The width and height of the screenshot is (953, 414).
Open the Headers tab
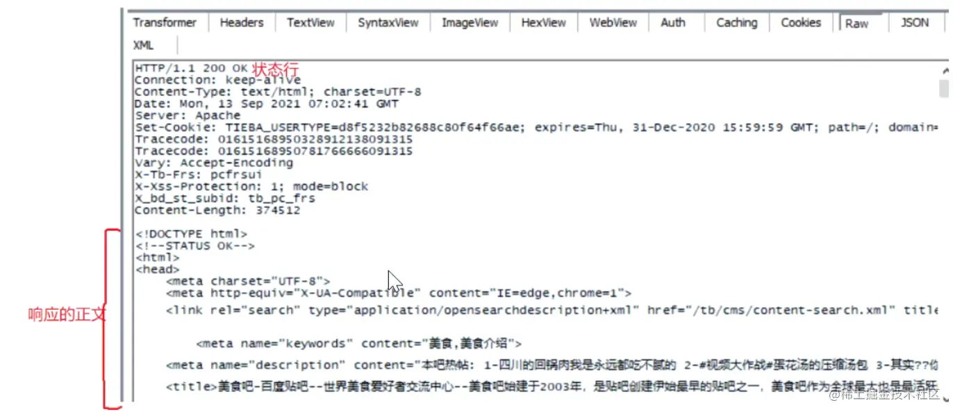coord(241,23)
